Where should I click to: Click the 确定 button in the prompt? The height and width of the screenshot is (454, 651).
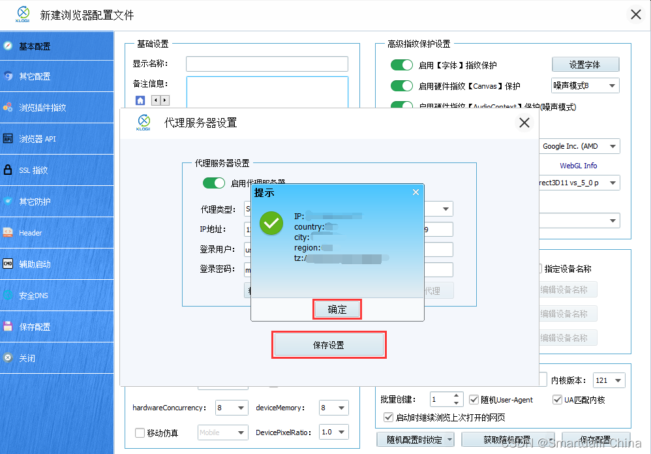(x=337, y=309)
